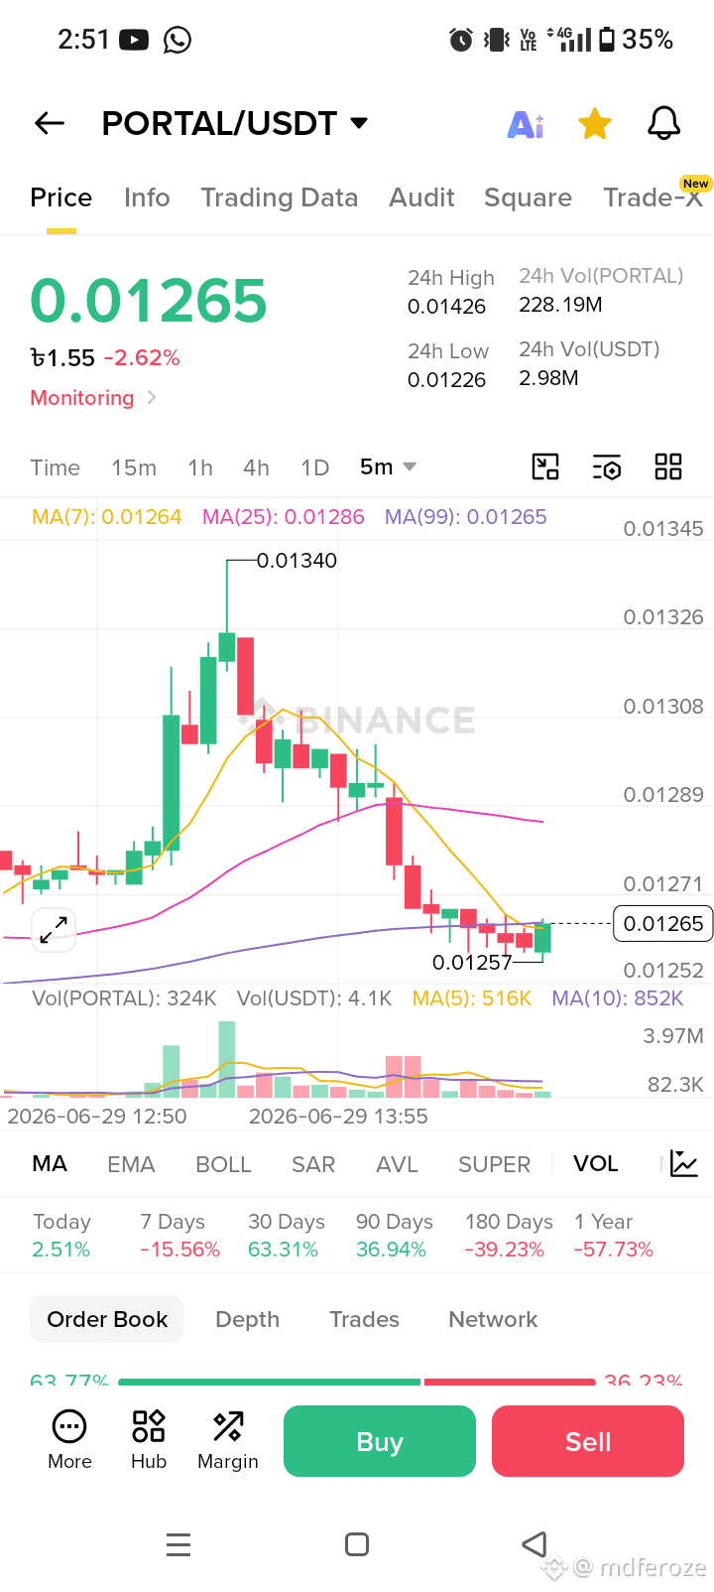Open the Trading Data tab

(x=280, y=198)
